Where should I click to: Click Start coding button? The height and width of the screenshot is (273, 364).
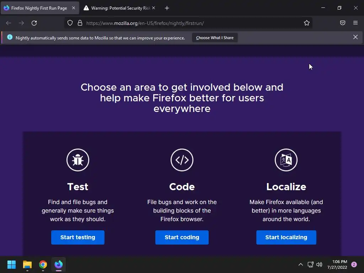coord(182,237)
